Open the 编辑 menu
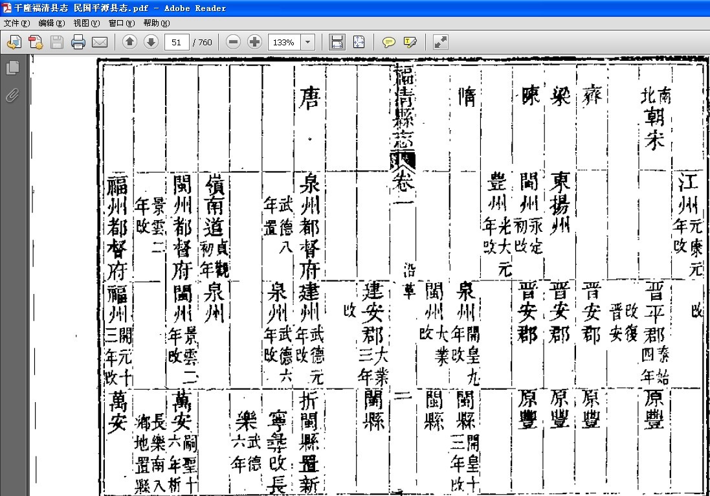 pos(52,23)
